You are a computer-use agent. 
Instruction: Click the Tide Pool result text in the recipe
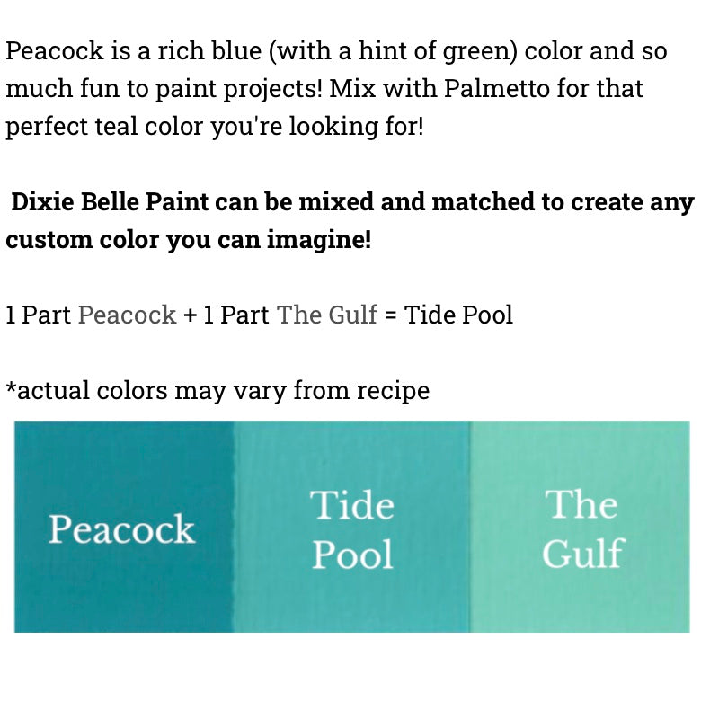[458, 315]
